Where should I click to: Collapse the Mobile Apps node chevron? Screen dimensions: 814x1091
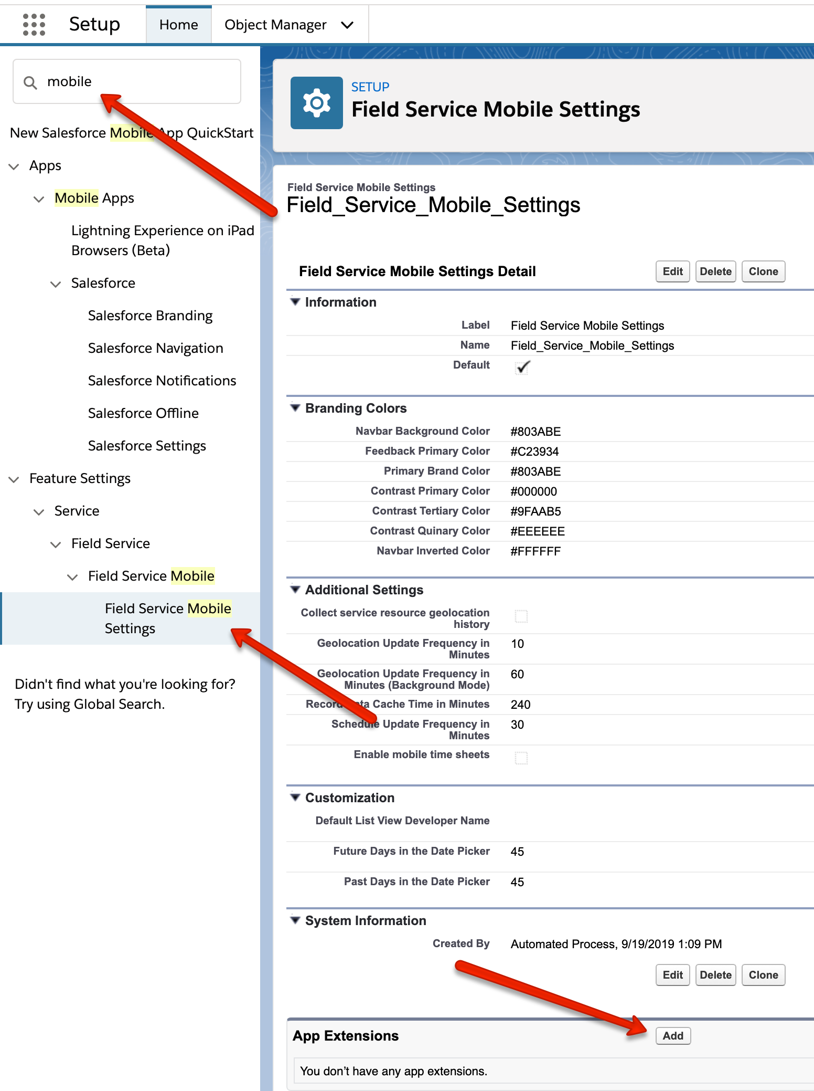[39, 199]
